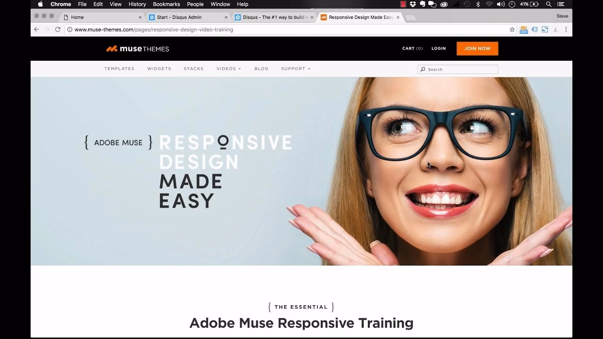The height and width of the screenshot is (339, 603).
Task: Open the LOGIN link
Action: tap(438, 48)
